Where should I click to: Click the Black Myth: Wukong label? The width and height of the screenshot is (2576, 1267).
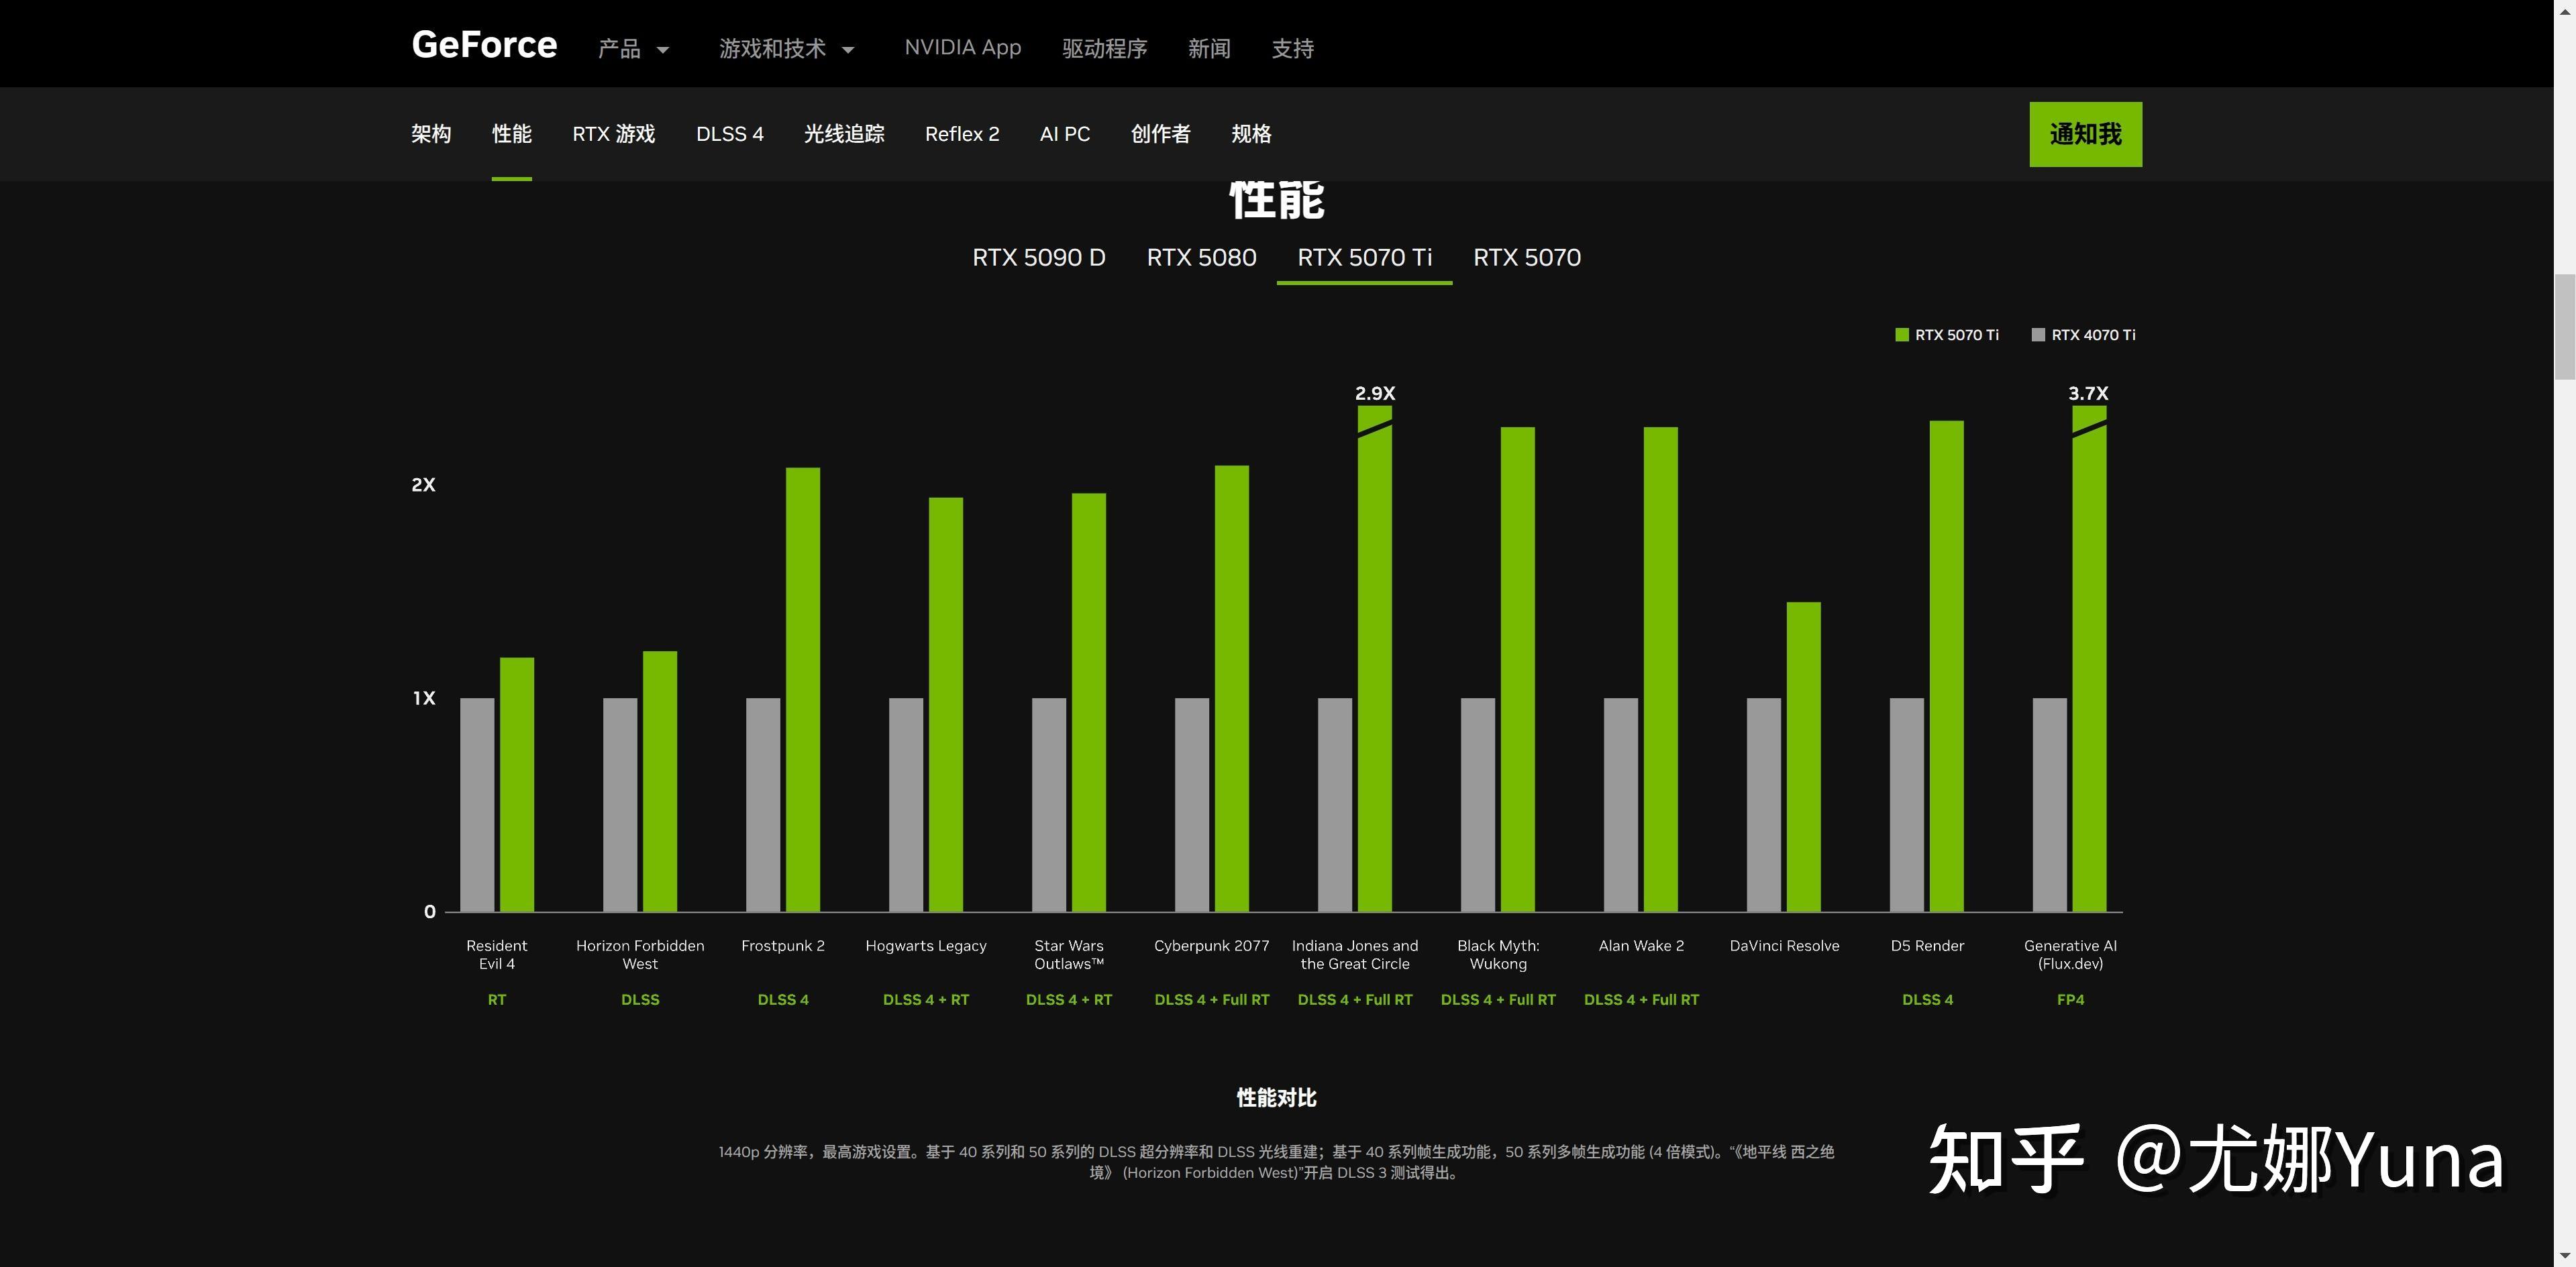pyautogui.click(x=1498, y=954)
